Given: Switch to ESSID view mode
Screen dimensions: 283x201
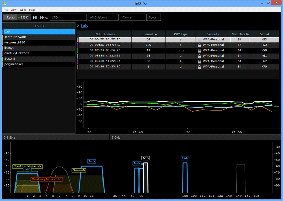Looking at the screenshot, I should (23, 18).
